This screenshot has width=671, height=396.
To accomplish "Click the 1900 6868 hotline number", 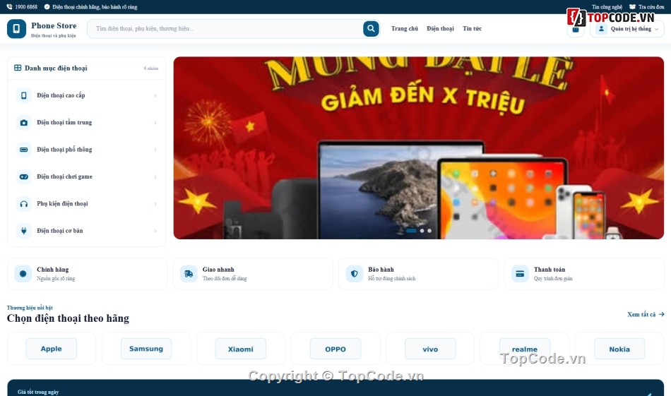I will click(x=26, y=7).
